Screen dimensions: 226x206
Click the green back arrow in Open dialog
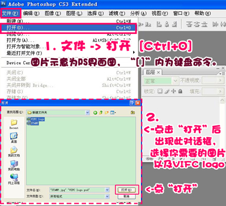point(95,112)
